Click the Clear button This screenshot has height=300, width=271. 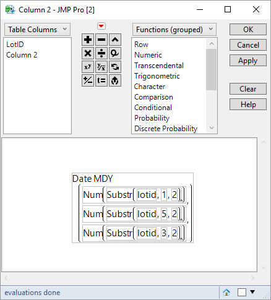pyautogui.click(x=248, y=89)
